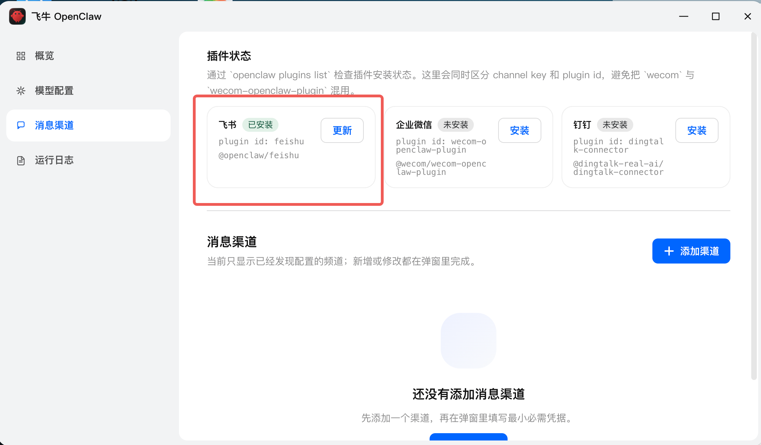761x445 pixels.
Task: Click the empty-state placeholder square icon
Action: [468, 340]
